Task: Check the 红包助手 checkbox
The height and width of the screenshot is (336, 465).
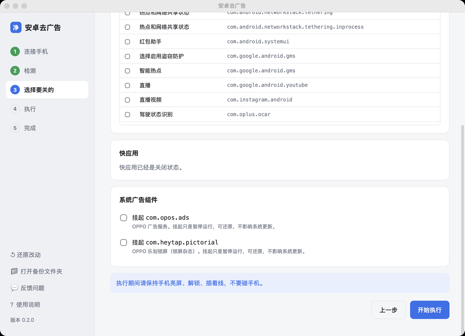Action: point(128,42)
